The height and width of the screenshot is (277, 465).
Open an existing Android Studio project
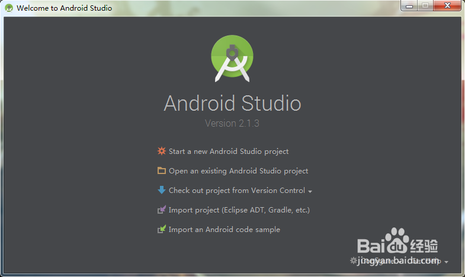pyautogui.click(x=239, y=171)
